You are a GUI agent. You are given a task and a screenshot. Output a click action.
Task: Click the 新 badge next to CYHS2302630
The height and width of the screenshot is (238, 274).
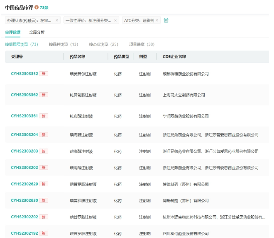(44, 200)
